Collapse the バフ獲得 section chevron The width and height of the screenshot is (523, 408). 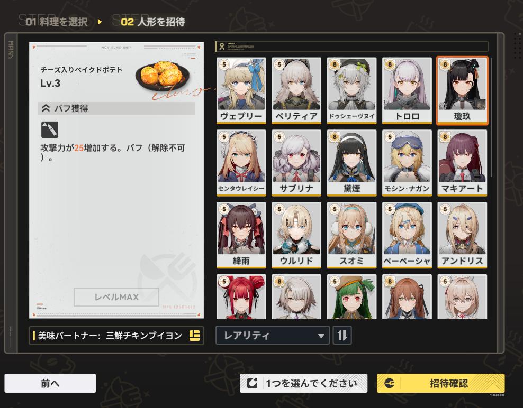(x=46, y=108)
